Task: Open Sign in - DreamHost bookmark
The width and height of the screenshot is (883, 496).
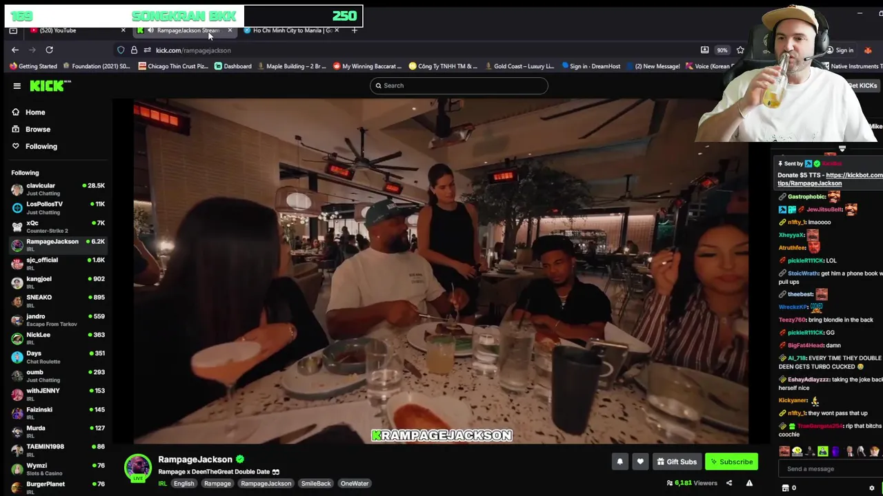Action: [x=591, y=66]
